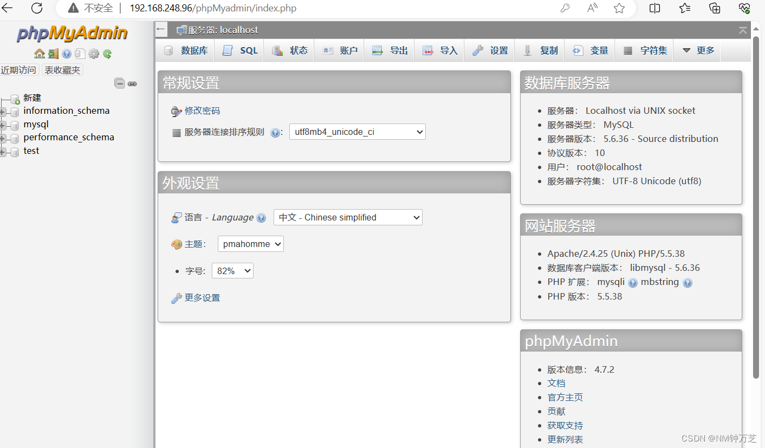Viewport: 765px width, 448px height.
Task: Open the 变量 (Variables) tab
Action: click(x=590, y=50)
